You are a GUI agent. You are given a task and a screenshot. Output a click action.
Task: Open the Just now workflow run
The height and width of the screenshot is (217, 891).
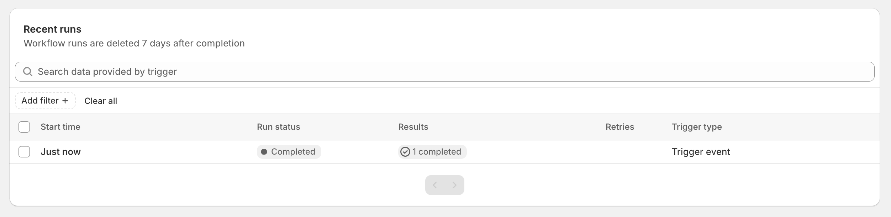(60, 152)
